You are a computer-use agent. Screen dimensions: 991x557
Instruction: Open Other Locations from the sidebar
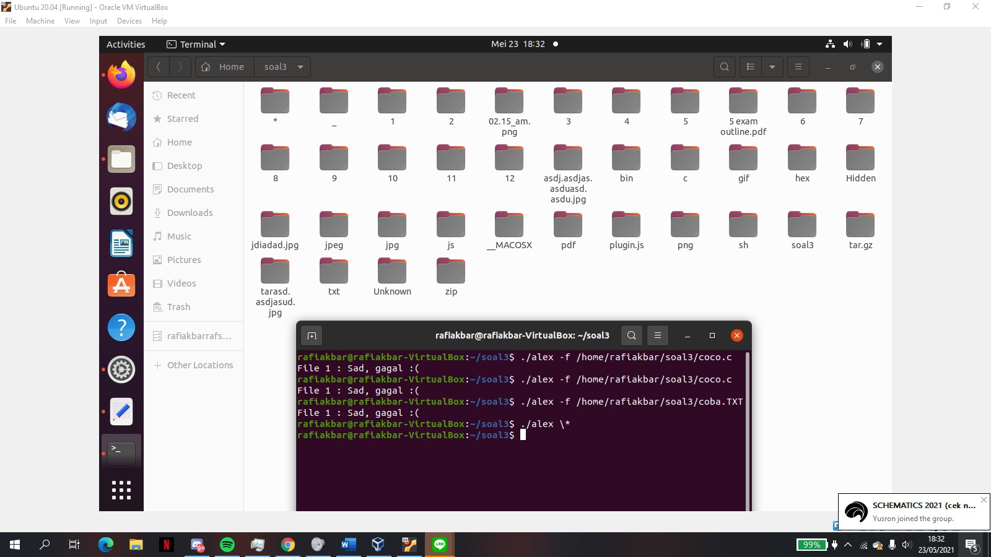point(199,365)
